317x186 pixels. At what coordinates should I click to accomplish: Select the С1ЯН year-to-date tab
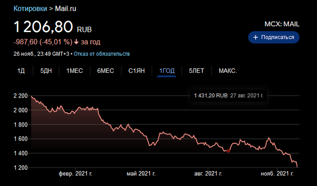click(136, 71)
